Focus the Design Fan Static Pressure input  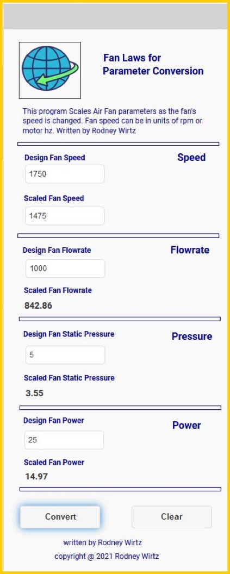[x=65, y=355]
